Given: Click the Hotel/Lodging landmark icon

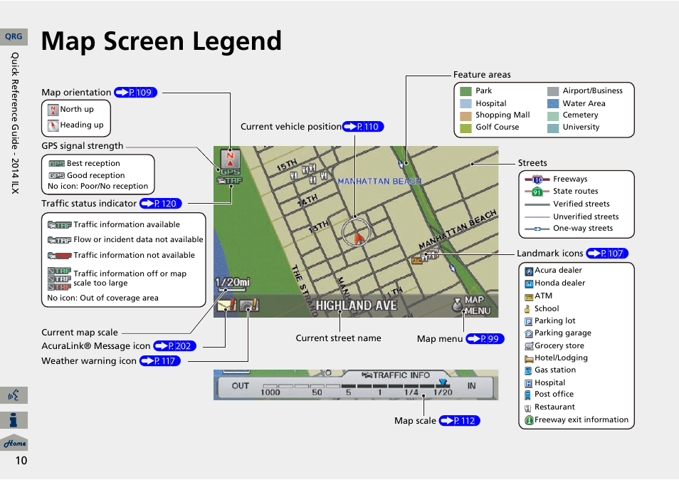Looking at the screenshot, I should point(529,359).
